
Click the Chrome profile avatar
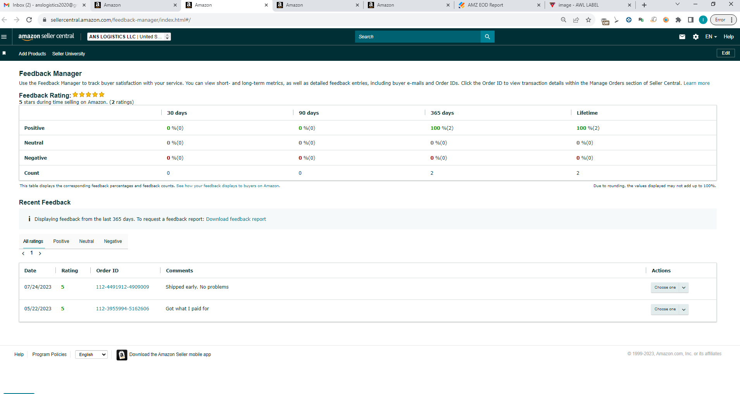tap(703, 20)
